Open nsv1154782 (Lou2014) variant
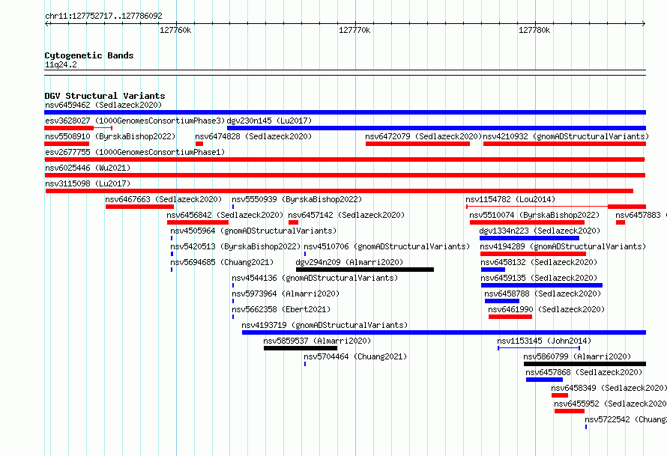This screenshot has width=667, height=456. 510,199
